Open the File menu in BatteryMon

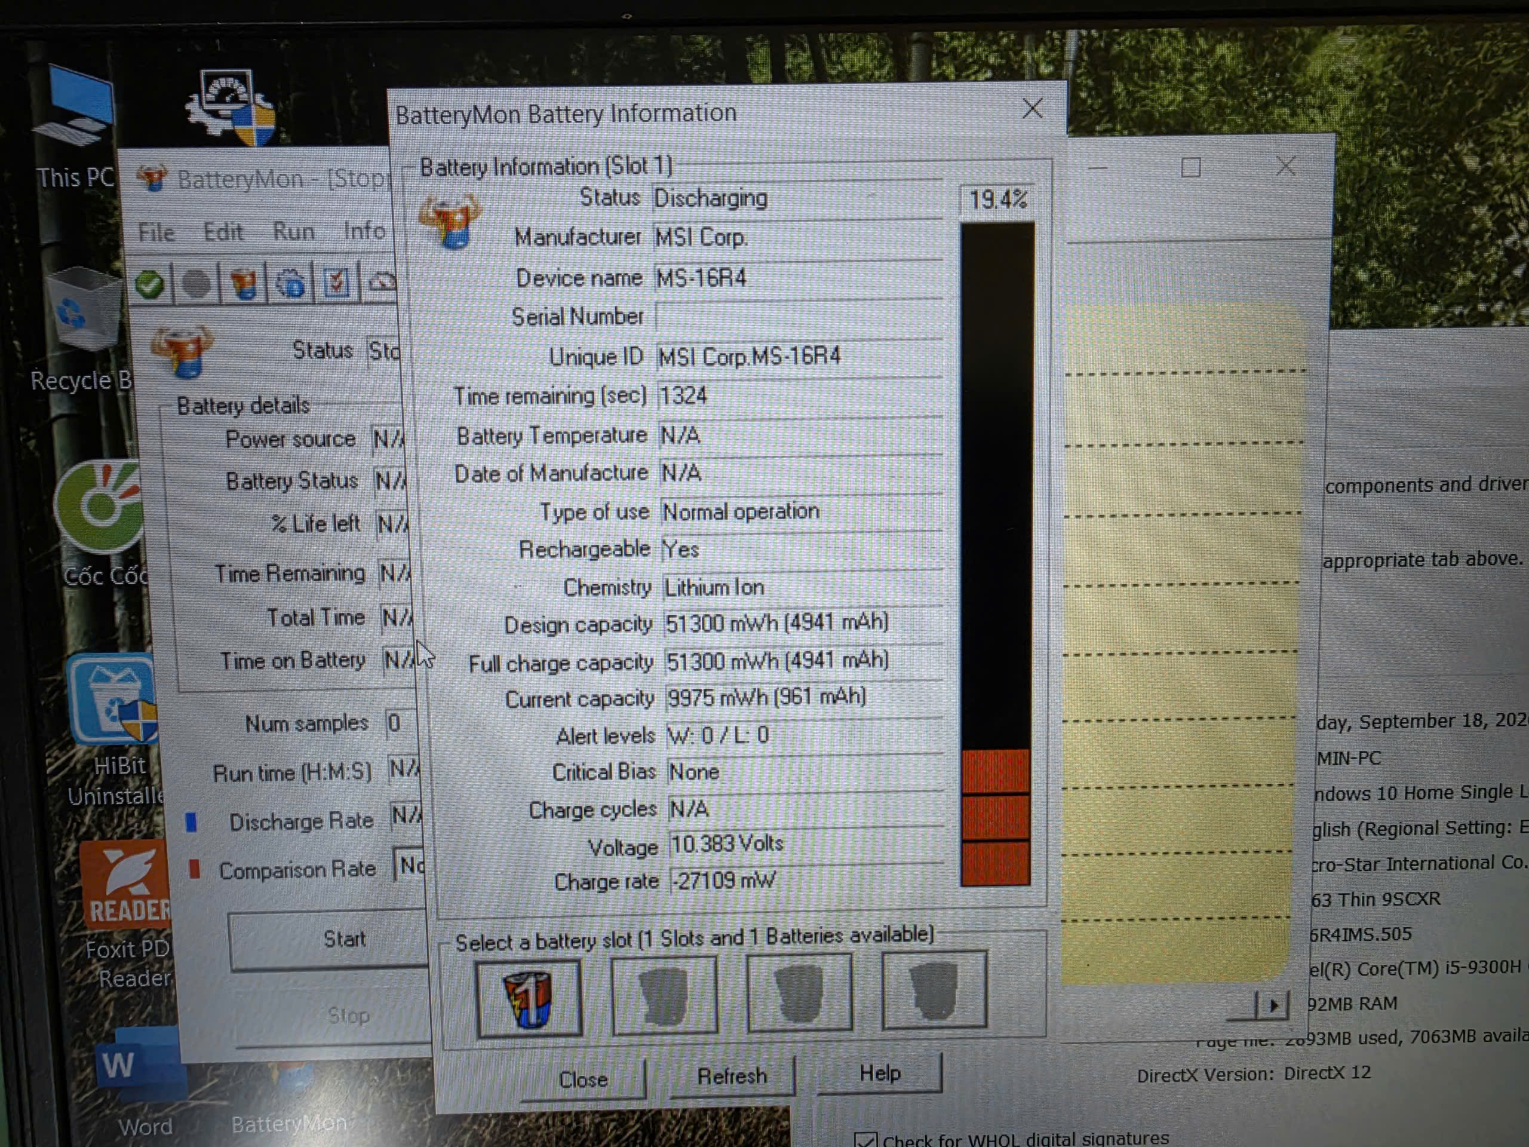coord(156,232)
